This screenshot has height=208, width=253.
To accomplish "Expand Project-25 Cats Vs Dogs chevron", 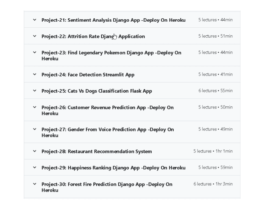I will tap(35, 91).
